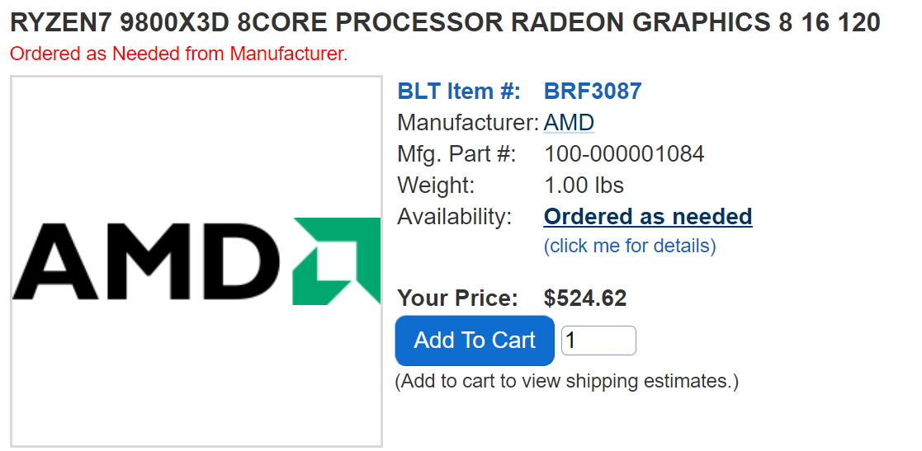Click '(click me for details)' text

(630, 246)
